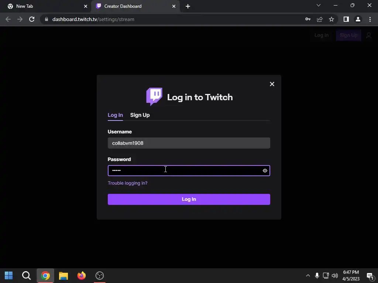The image size is (378, 283).
Task: Launch Firefox from the taskbar
Action: [x=82, y=276]
